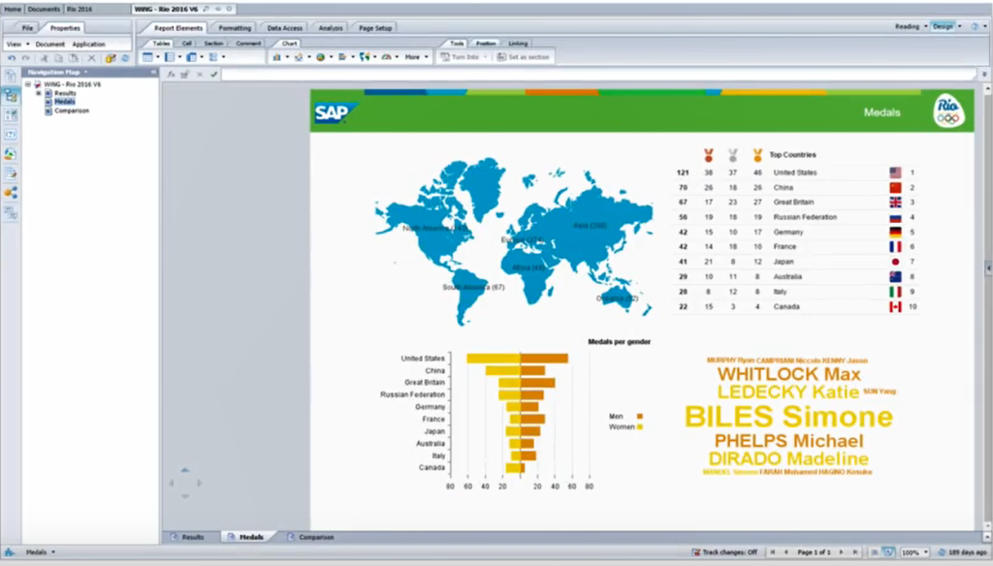The width and height of the screenshot is (993, 566).
Task: Click the undo arrow icon
Action: [12, 58]
